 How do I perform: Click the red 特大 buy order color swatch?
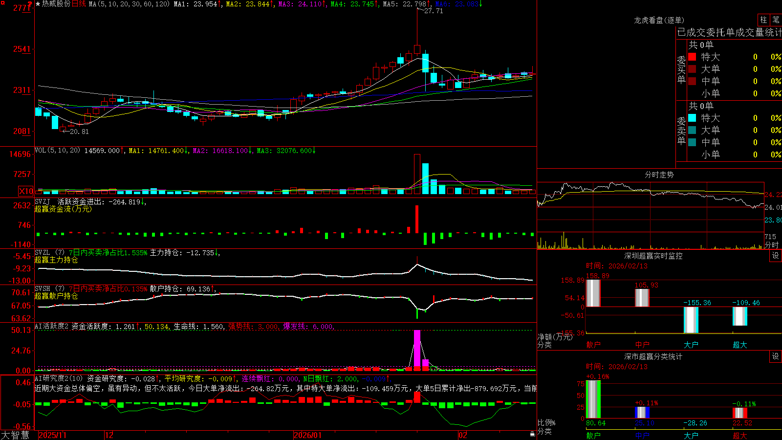(692, 57)
